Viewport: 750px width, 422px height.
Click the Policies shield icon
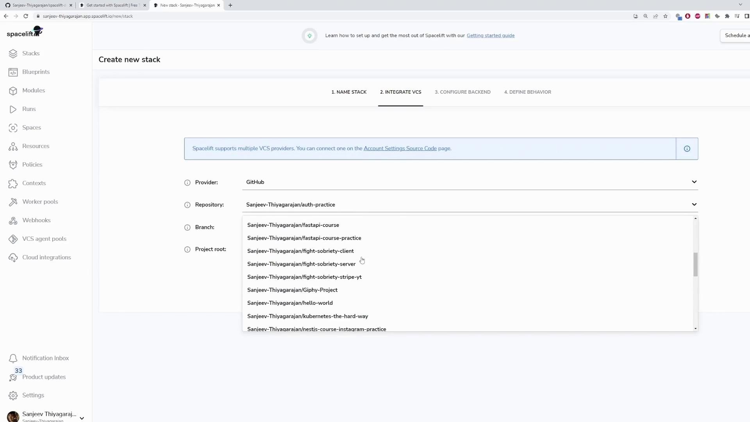13,165
